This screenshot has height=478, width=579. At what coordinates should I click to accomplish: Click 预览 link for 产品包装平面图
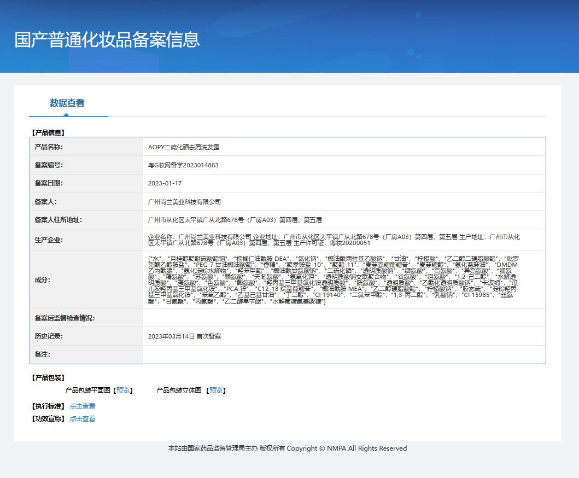123,390
